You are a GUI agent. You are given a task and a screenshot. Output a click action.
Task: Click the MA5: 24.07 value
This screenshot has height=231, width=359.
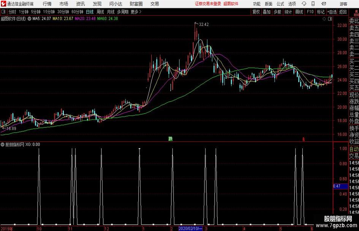41,19
